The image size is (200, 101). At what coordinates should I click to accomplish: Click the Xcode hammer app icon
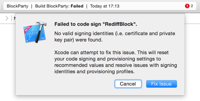tap(35, 32)
